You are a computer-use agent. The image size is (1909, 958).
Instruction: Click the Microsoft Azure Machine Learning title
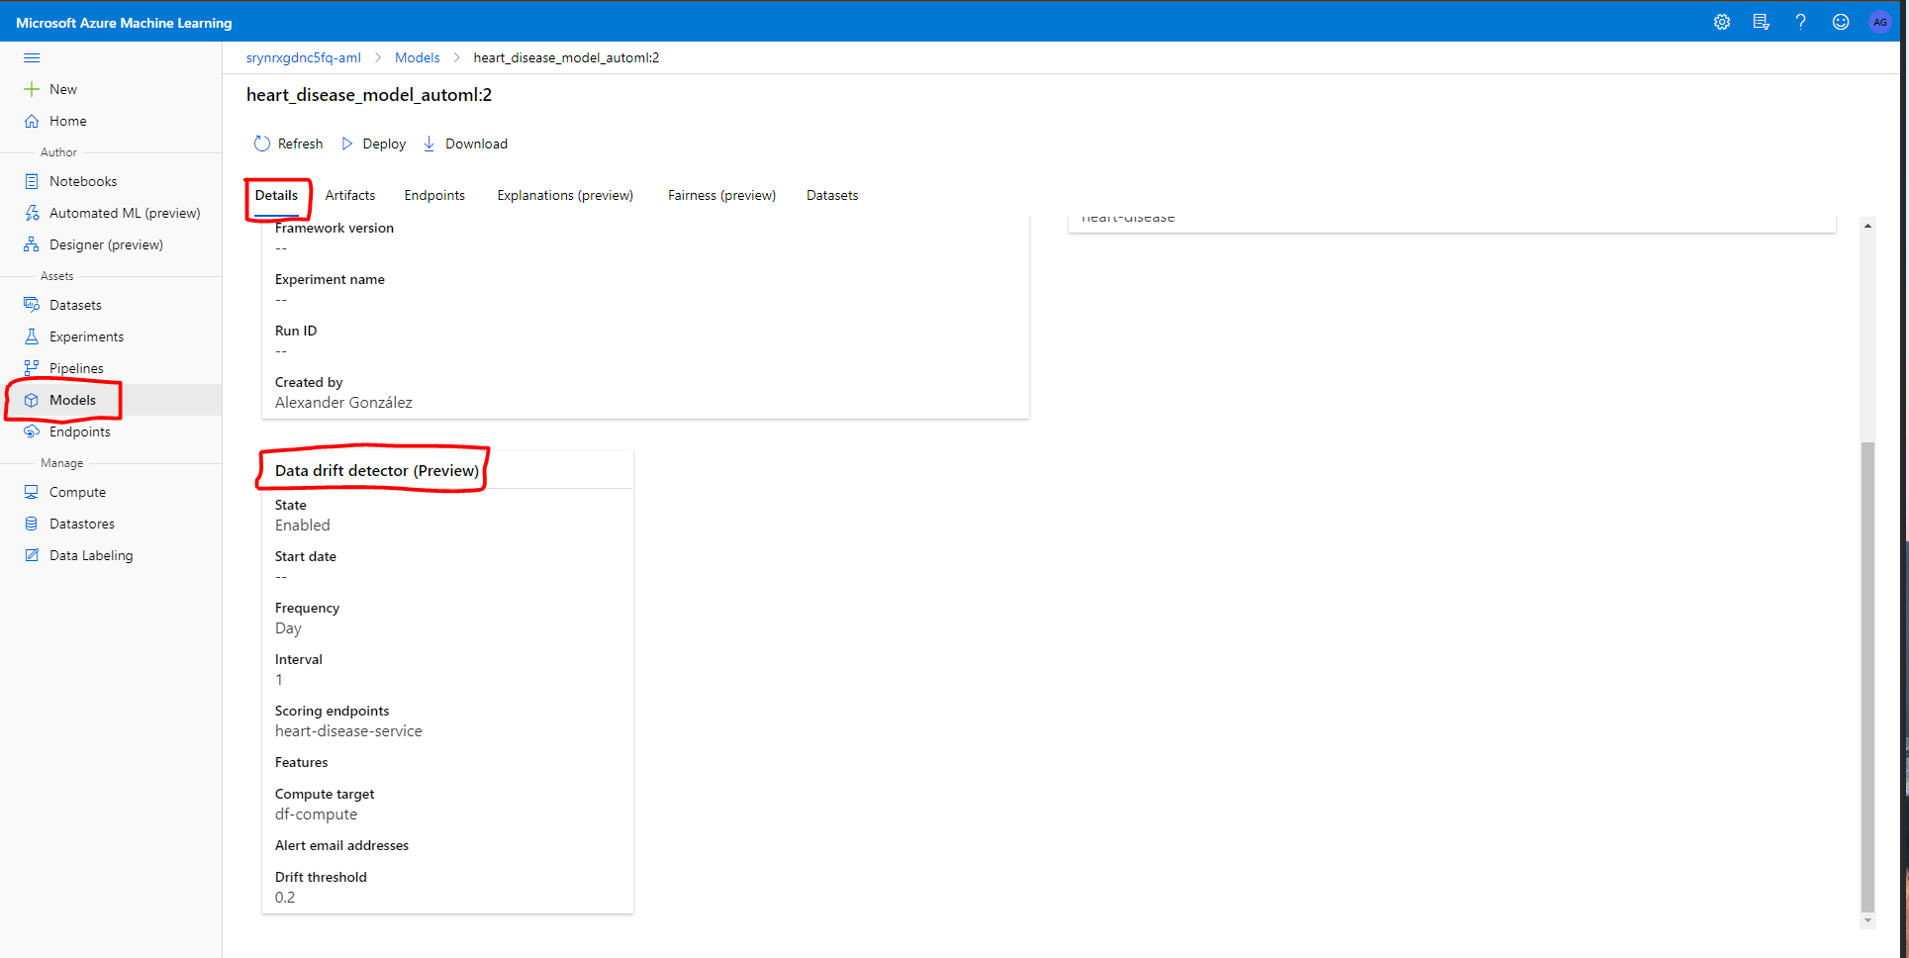[124, 23]
